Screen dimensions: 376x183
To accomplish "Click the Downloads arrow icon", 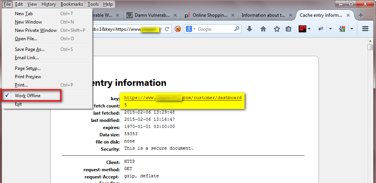I will [250, 29].
